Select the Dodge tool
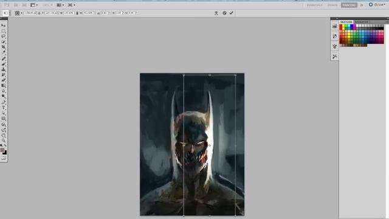 4,96
